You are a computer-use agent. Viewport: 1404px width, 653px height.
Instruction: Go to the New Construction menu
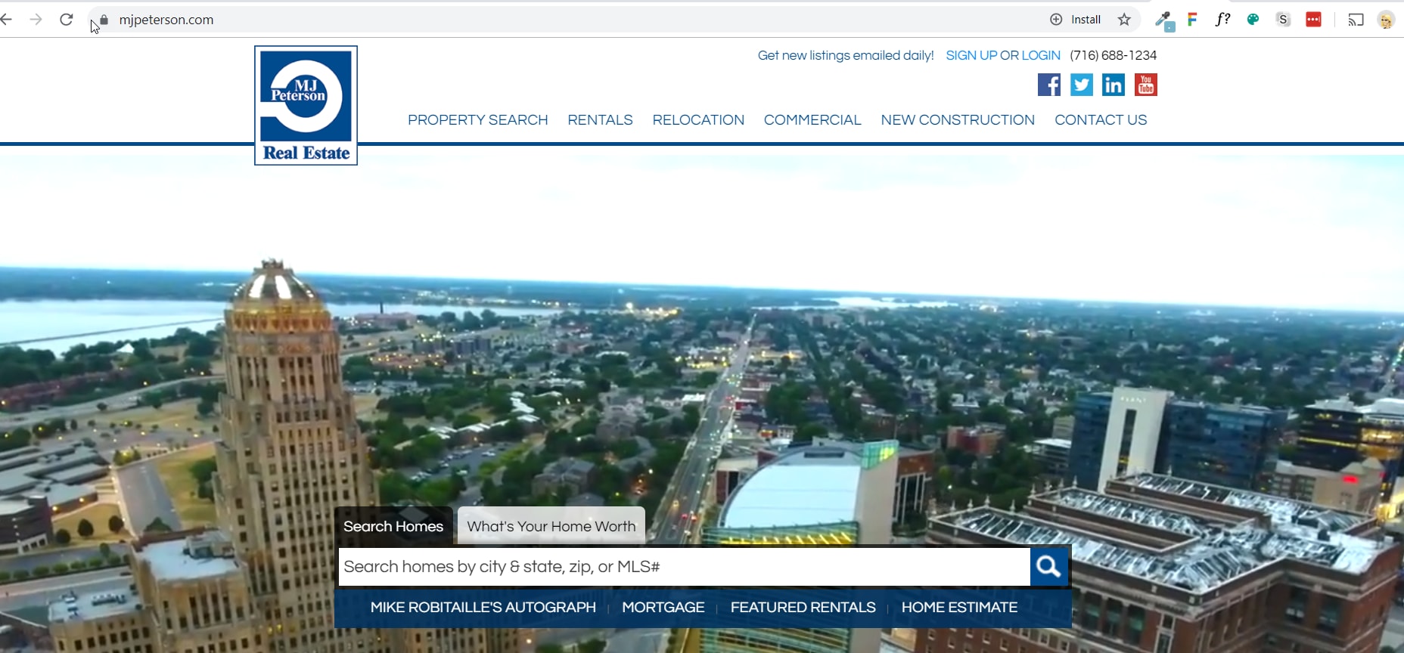coord(957,120)
